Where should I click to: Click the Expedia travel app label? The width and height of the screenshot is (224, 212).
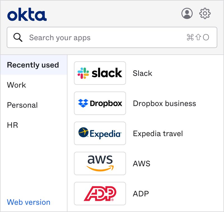[158, 134]
